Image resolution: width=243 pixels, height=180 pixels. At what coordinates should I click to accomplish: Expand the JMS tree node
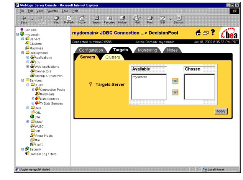click(28, 108)
